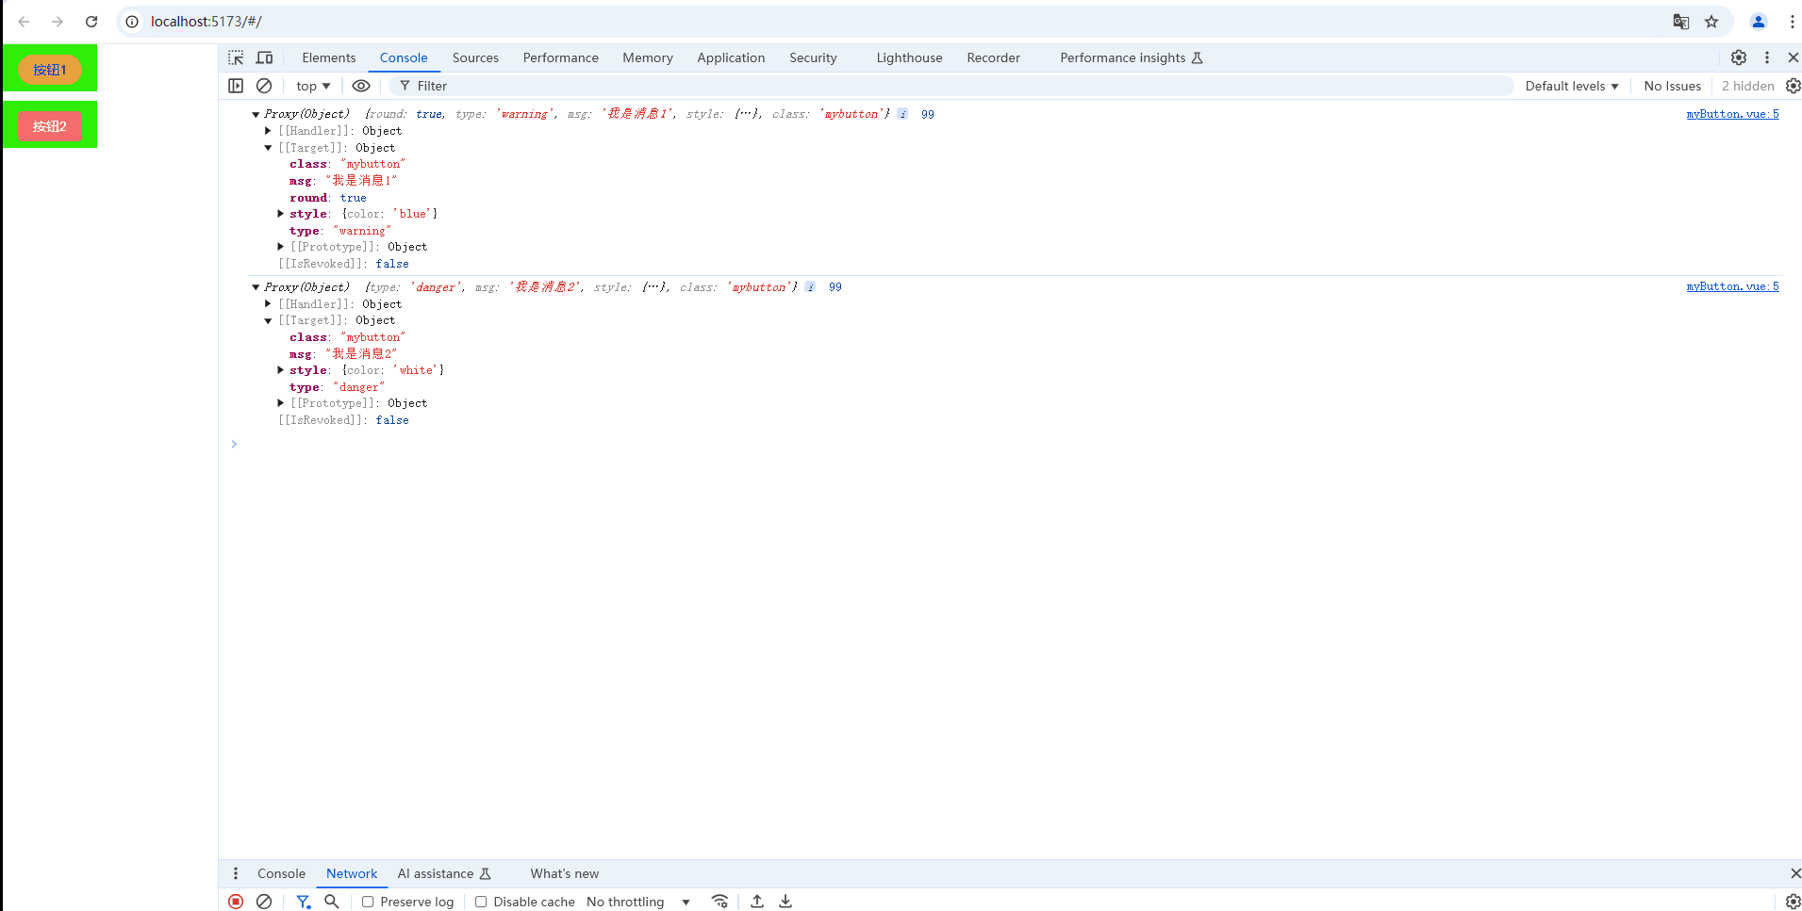This screenshot has width=1802, height=911.
Task: Reload the page
Action: pos(91,22)
